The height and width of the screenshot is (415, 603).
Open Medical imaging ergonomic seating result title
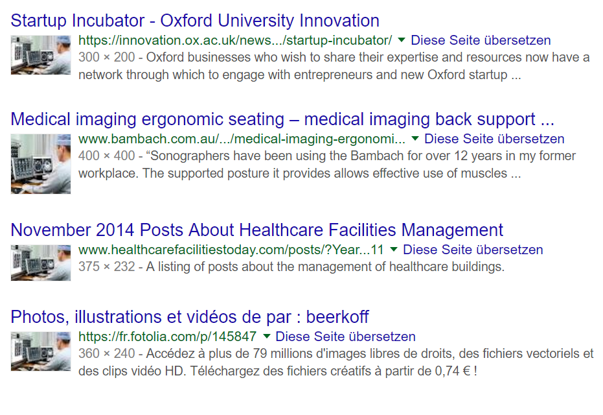(282, 119)
